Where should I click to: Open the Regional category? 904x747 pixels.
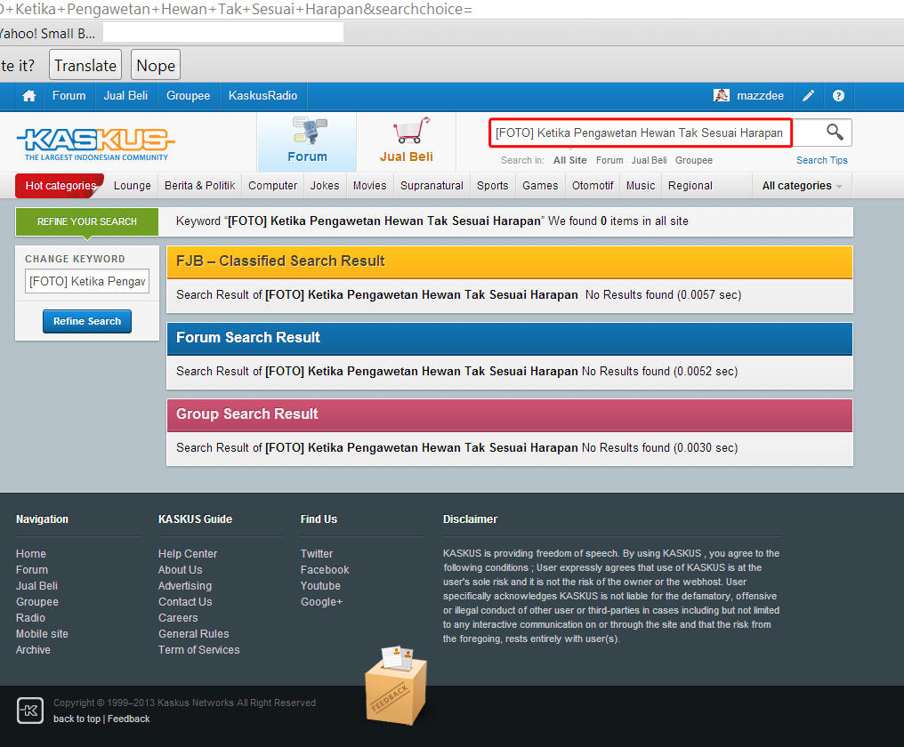click(690, 186)
